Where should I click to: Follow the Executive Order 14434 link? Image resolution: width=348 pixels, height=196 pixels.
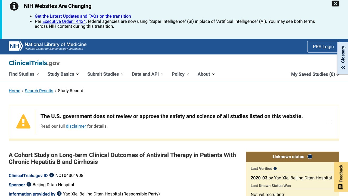64,21
